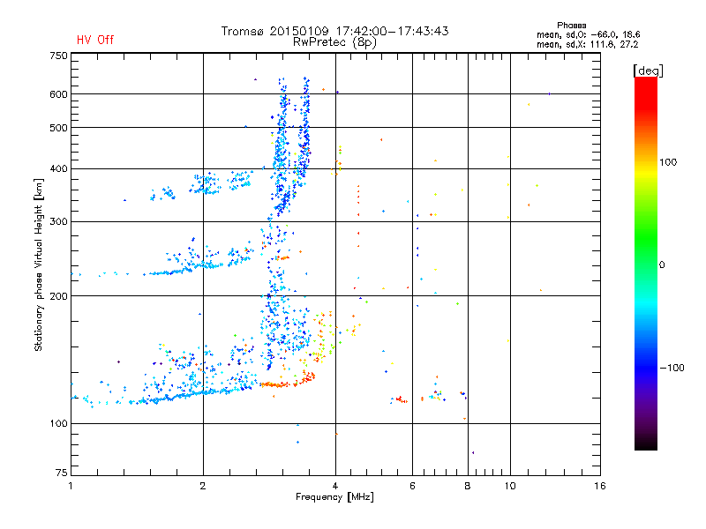Screen dimensions: 706x529
Task: Click the y-axis label '300'
Action: (x=58, y=222)
